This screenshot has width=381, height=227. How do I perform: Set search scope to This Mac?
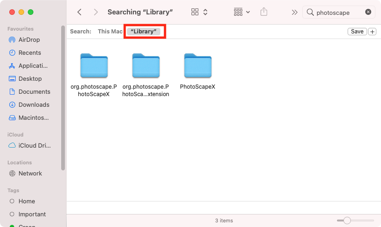pyautogui.click(x=110, y=32)
